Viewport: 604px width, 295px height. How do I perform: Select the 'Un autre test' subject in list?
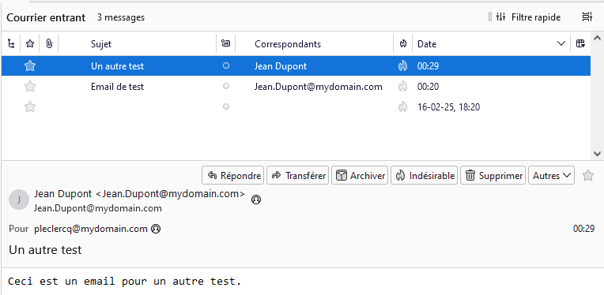118,66
